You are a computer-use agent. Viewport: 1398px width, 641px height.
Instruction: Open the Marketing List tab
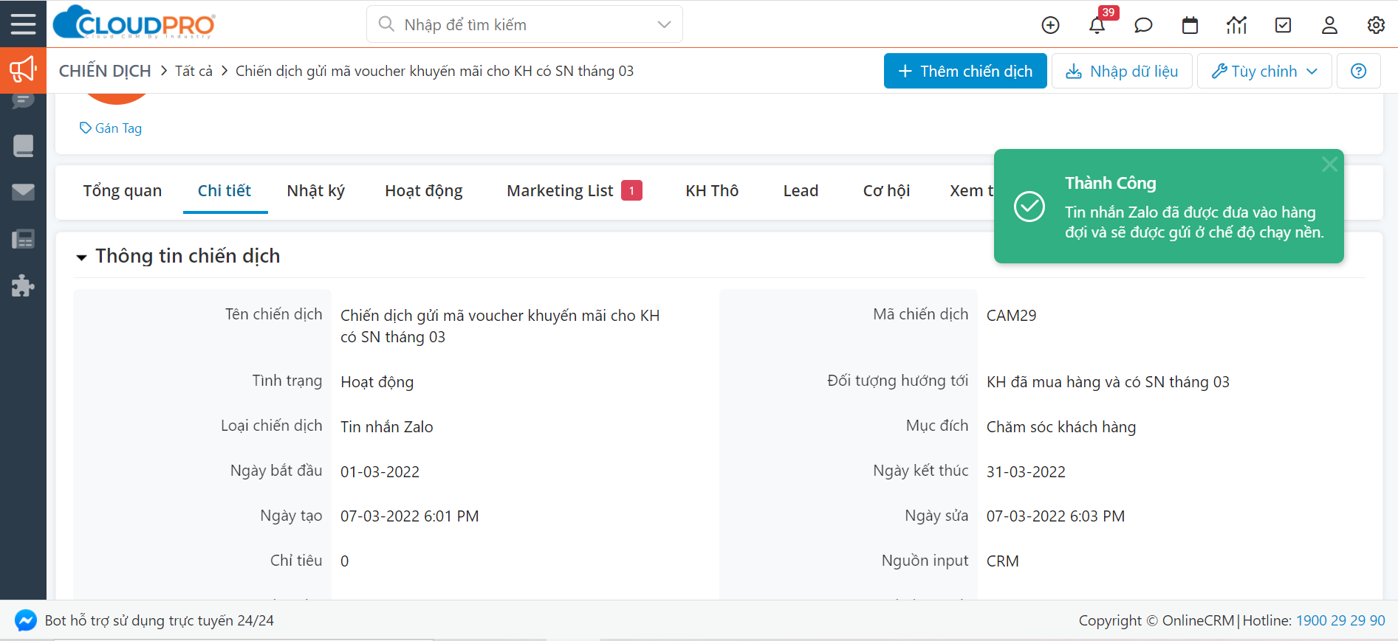pos(574,190)
